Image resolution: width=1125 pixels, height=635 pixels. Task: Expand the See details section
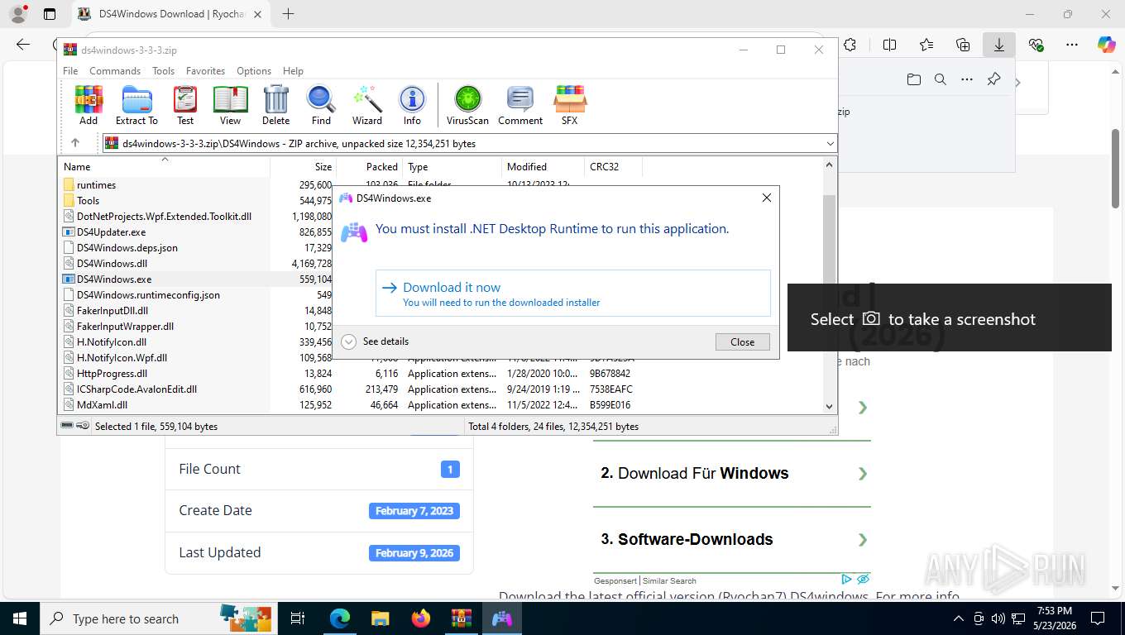tap(375, 341)
